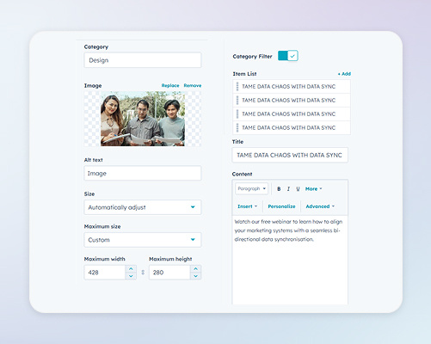This screenshot has width=431, height=344.
Task: Apply bold formatting in content editor
Action: pos(279,189)
